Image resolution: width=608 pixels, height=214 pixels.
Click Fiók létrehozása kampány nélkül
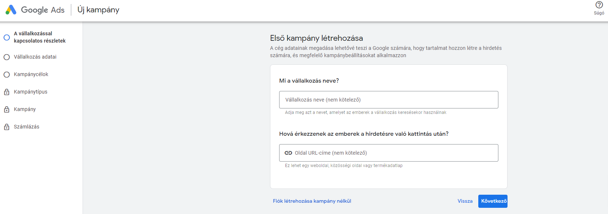coord(311,201)
